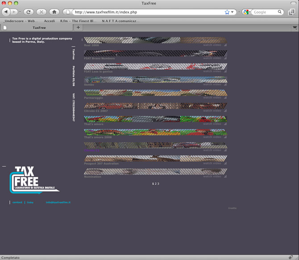
Task: Click watch video for That's amore
Action: (x=212, y=124)
